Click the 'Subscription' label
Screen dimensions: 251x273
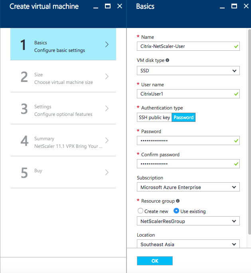pyautogui.click(x=150, y=178)
